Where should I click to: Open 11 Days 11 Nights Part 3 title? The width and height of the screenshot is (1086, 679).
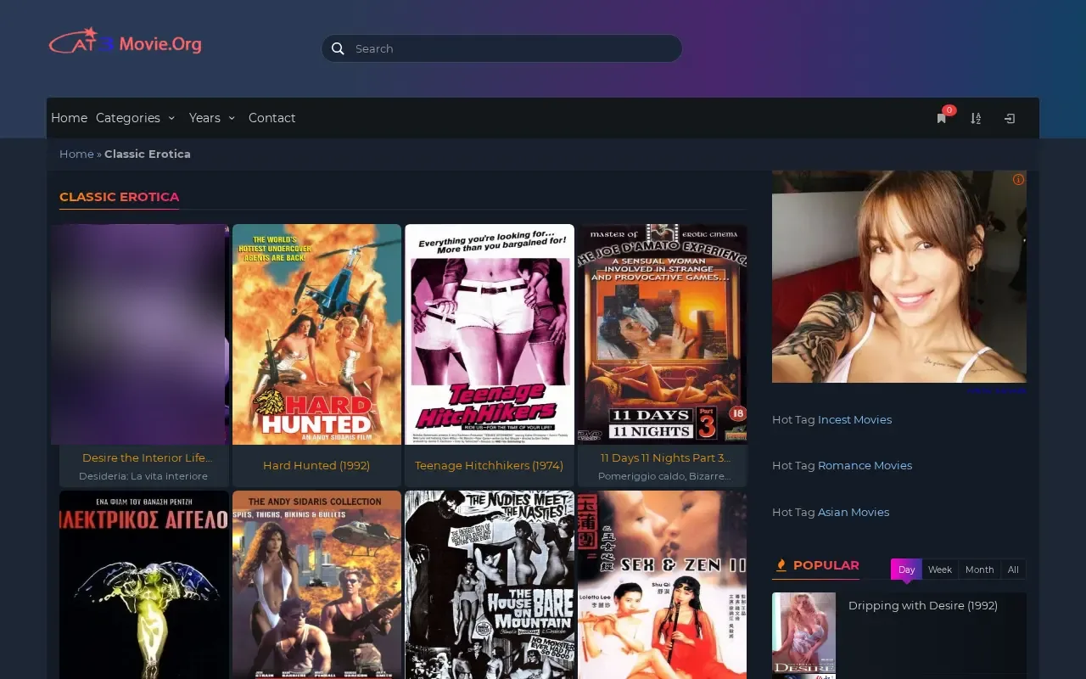(665, 457)
